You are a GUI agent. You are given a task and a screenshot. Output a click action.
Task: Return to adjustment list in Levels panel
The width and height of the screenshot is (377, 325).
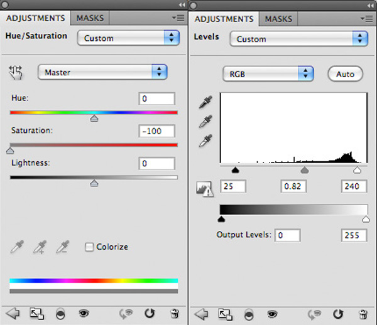[202, 313]
